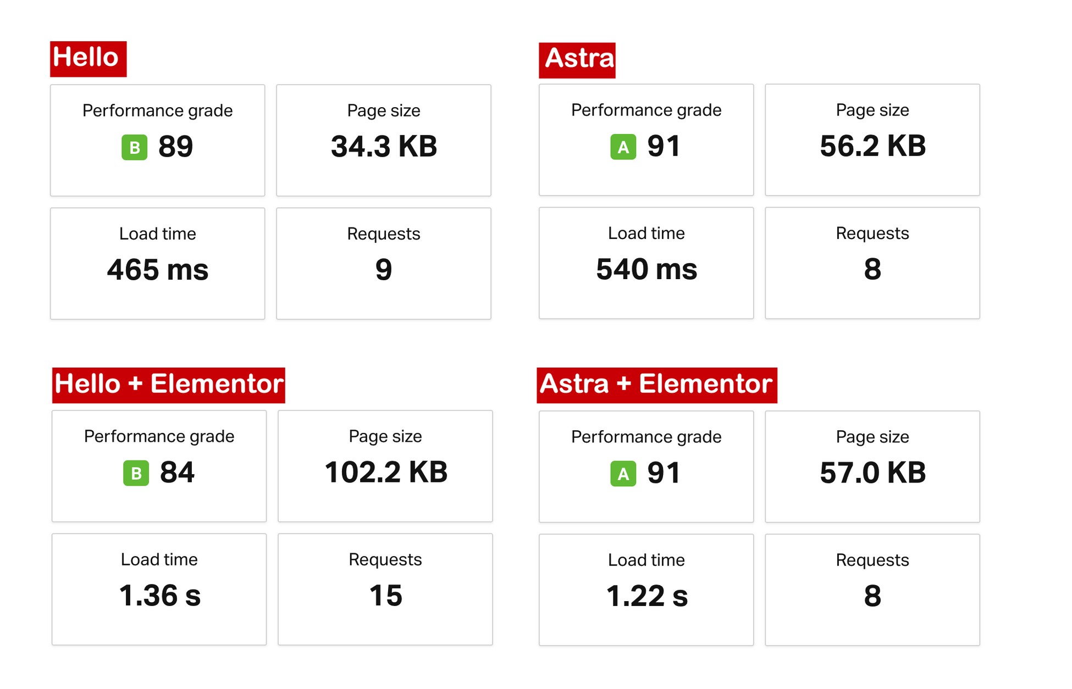Click the Load time label above 1.22 s

click(646, 560)
